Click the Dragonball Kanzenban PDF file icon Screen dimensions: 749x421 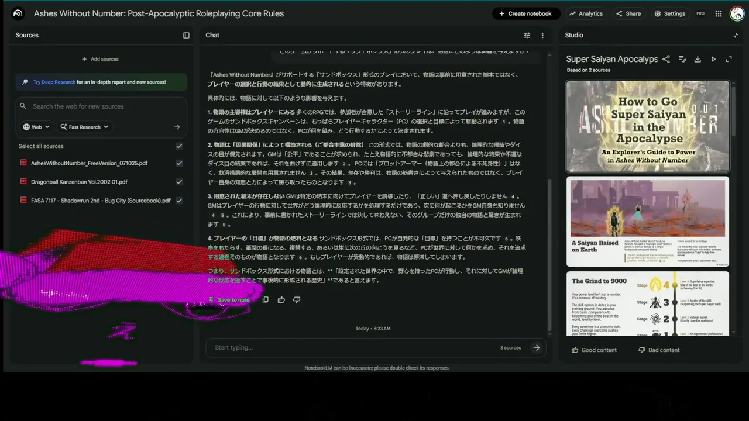[23, 182]
